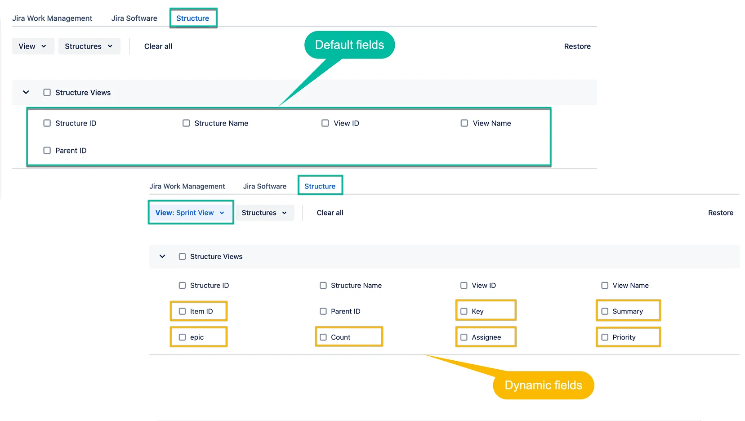Collapse Structure Views section in lower panel
The height and width of the screenshot is (421, 745).
[162, 256]
